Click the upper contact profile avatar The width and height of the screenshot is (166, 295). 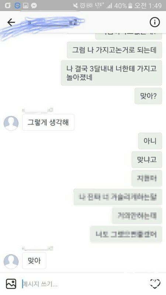coord(11,123)
